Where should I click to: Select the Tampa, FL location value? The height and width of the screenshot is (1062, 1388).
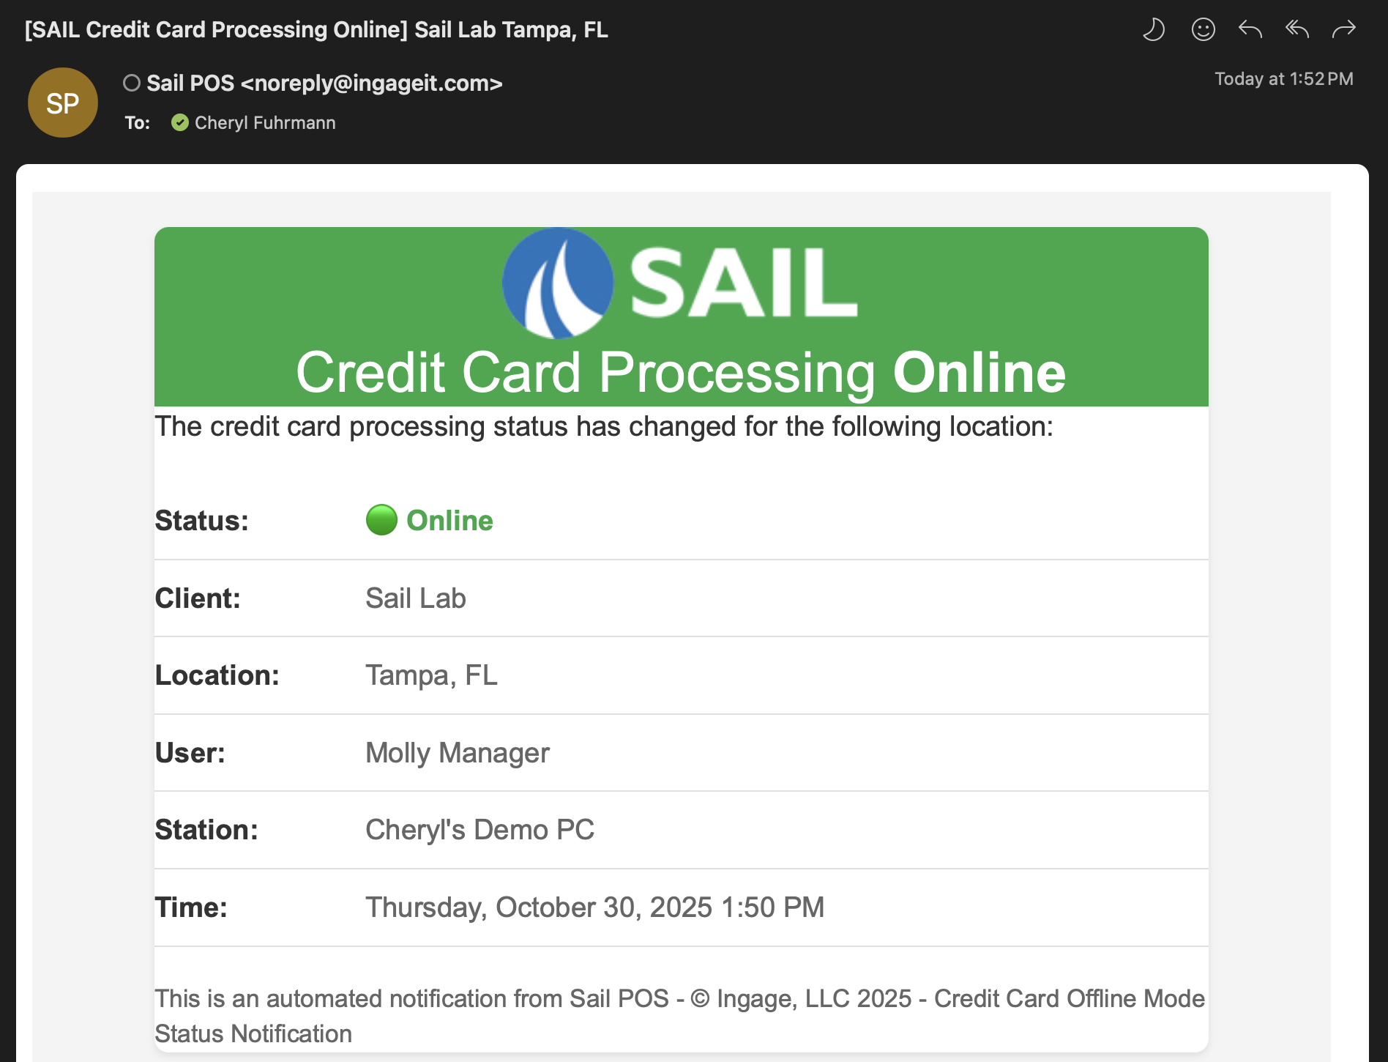point(431,675)
